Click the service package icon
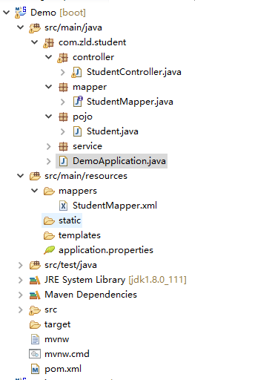This screenshot has width=272, height=380. (x=63, y=146)
